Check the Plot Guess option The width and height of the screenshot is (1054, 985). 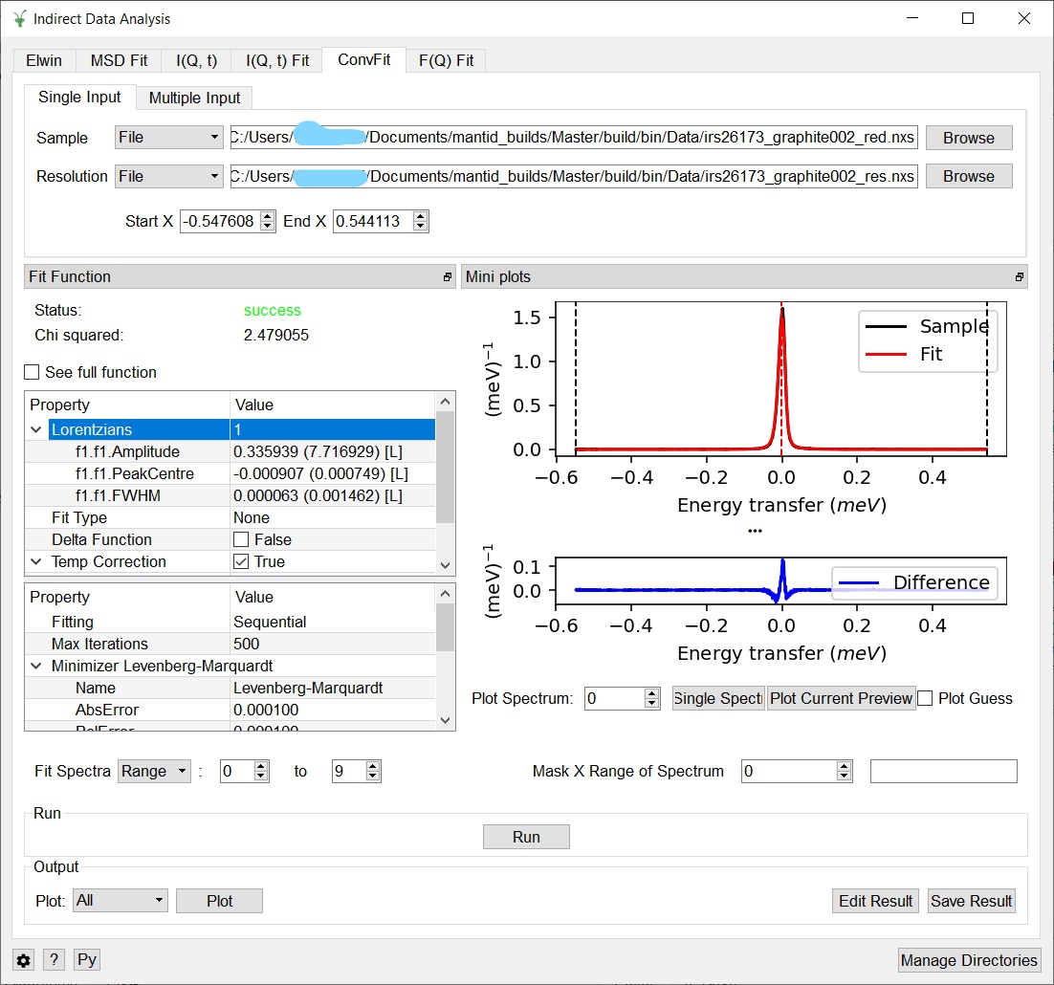(x=925, y=698)
